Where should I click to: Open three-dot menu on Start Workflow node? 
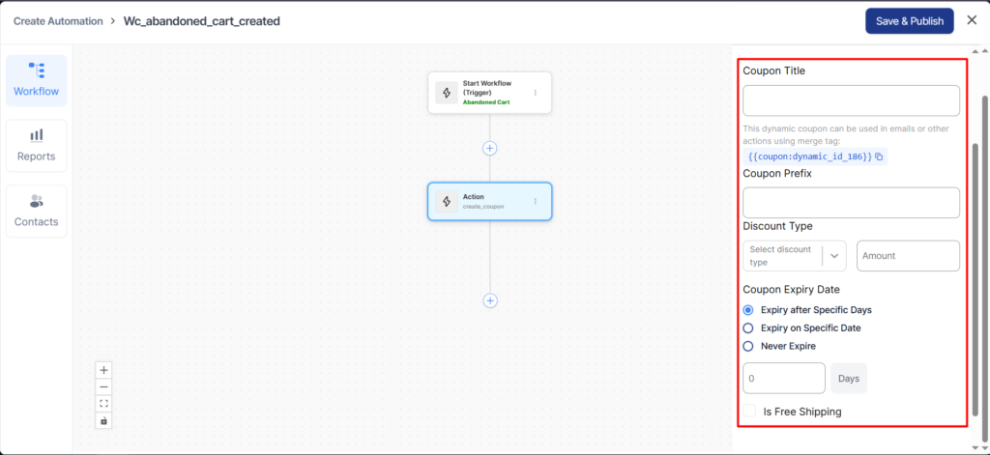(535, 93)
